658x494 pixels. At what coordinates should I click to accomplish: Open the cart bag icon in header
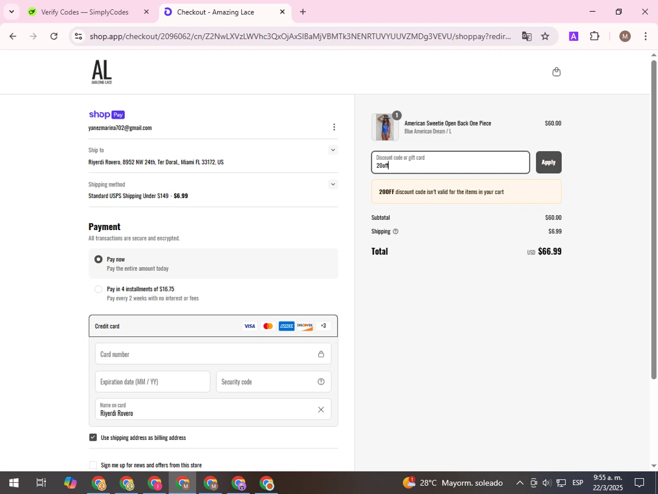[556, 72]
